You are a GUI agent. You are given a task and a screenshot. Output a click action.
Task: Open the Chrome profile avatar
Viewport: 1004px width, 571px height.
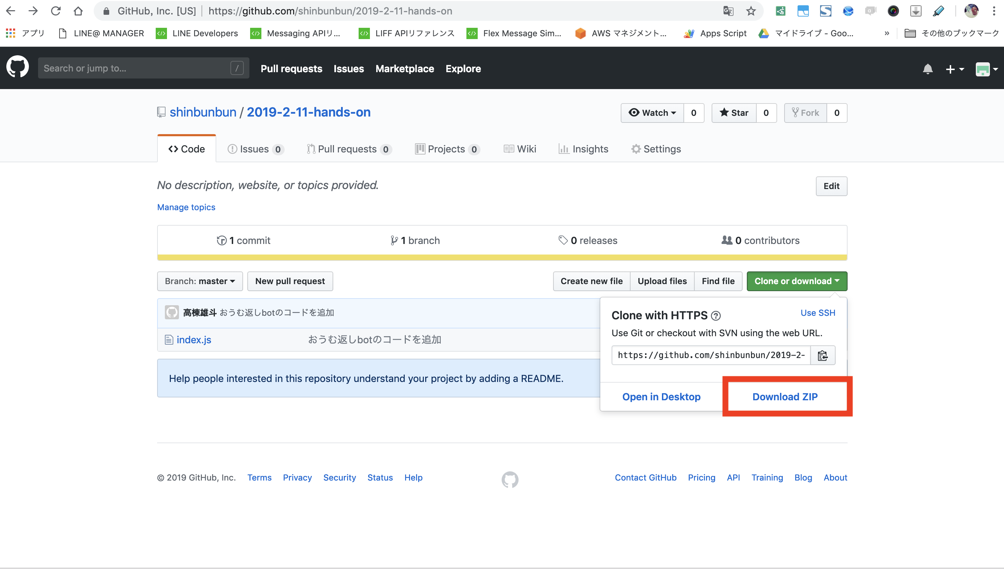point(971,11)
